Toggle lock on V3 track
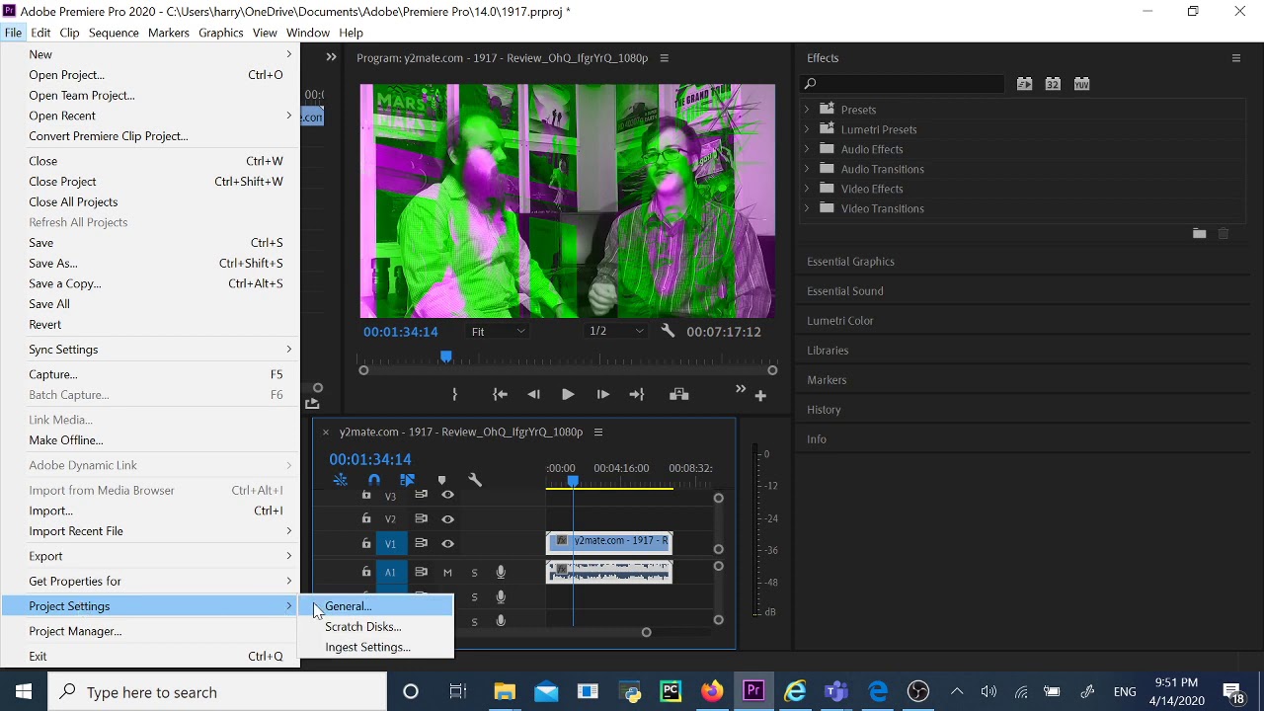Screen dimensions: 1264x711 click(366, 496)
